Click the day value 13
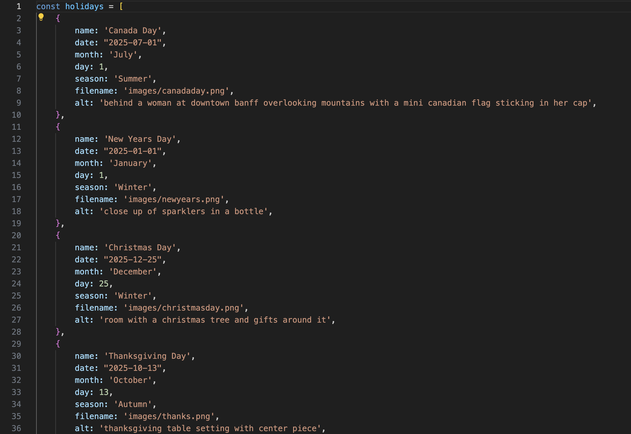This screenshot has height=434, width=631. click(104, 392)
